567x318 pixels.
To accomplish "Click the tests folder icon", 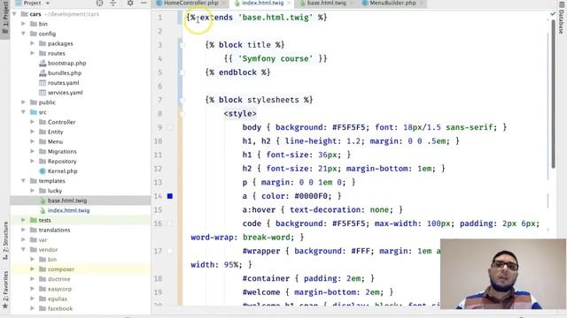I will point(34,220).
